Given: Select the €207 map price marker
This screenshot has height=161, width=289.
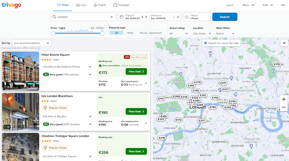Looking at the screenshot, I should point(161,119).
